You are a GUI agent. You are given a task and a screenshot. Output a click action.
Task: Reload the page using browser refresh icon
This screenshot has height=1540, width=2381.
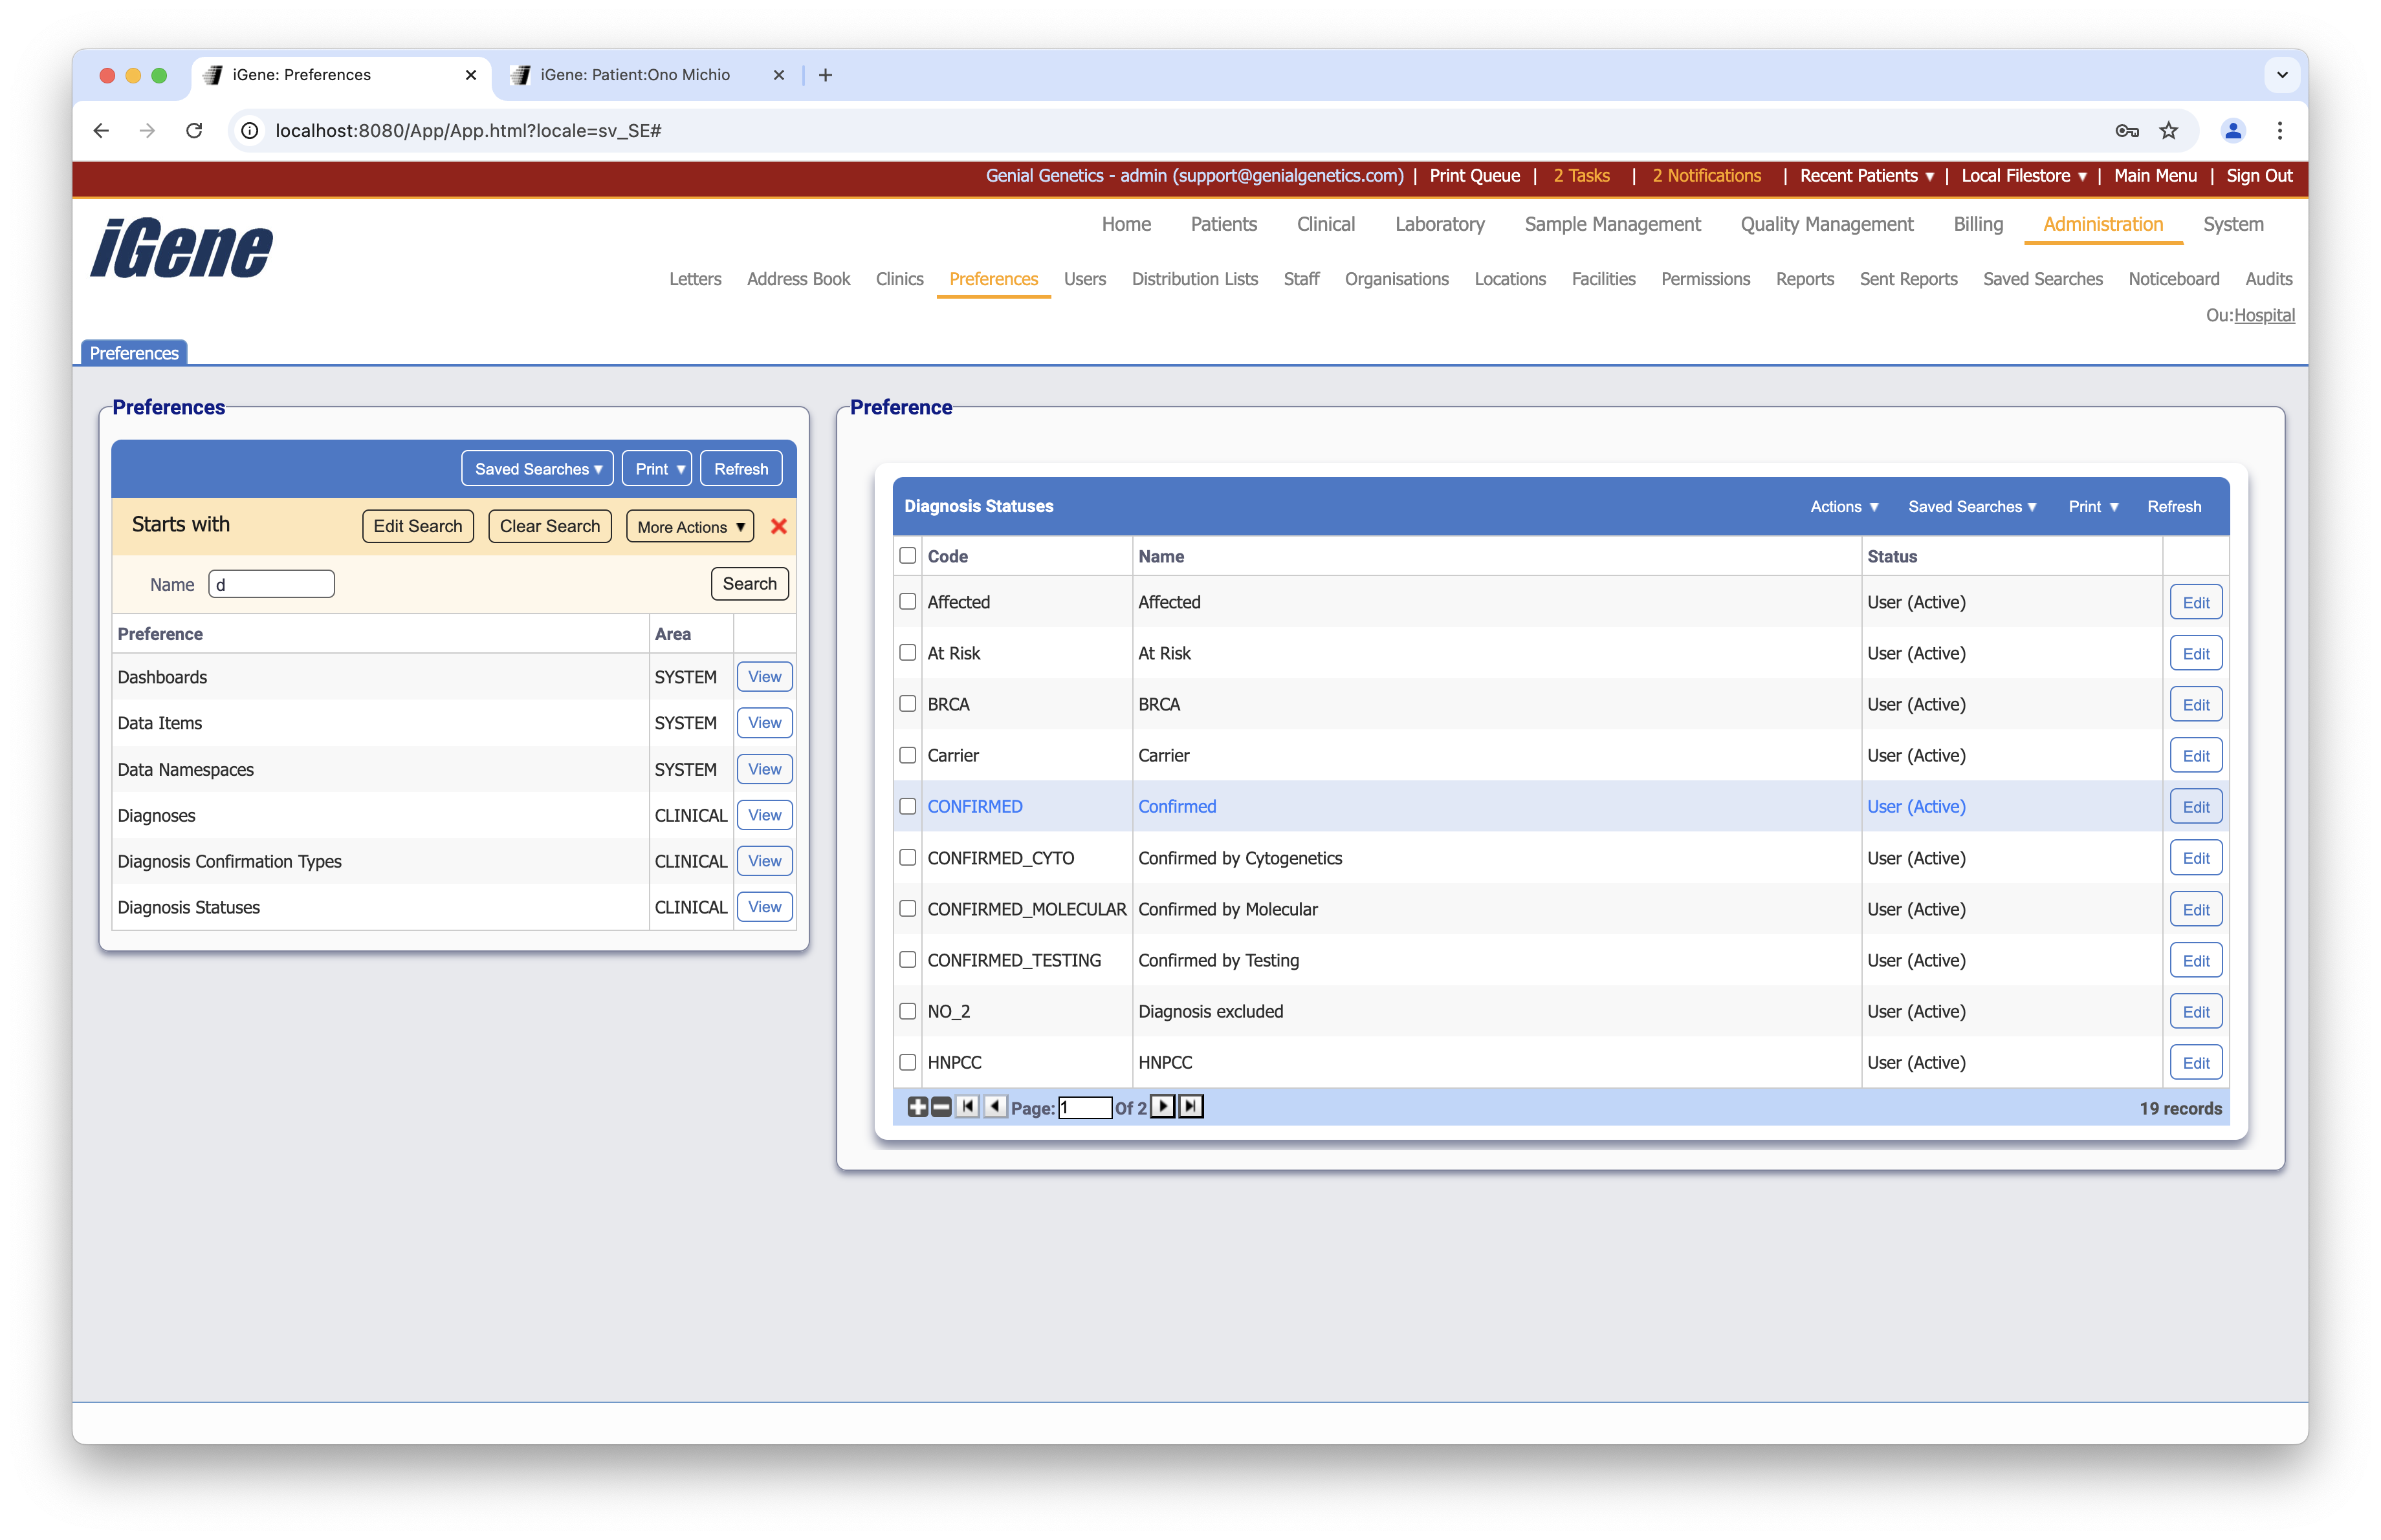(194, 131)
